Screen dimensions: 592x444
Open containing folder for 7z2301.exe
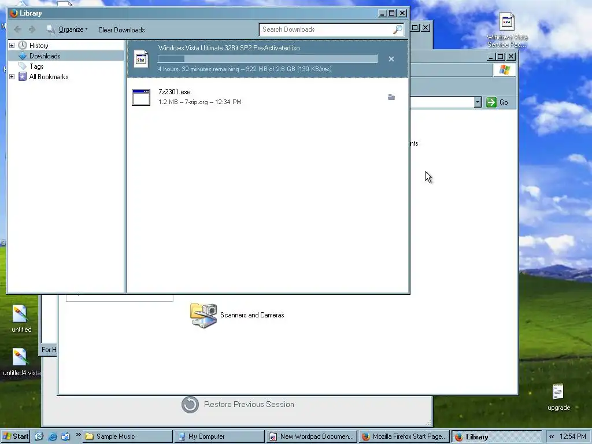(x=391, y=97)
